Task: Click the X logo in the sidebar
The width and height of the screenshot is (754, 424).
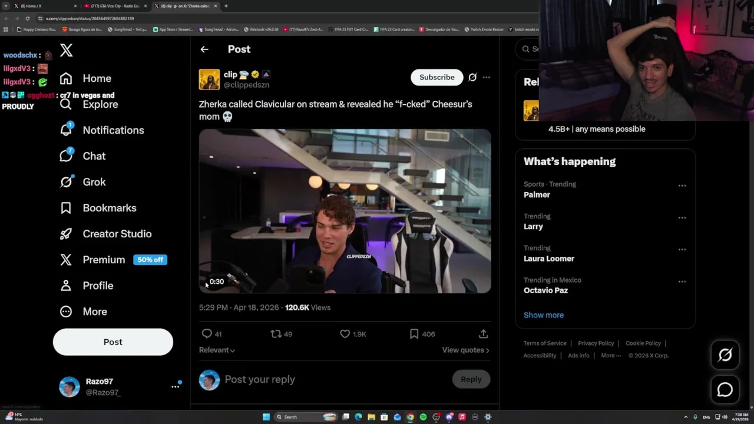Action: pos(67,51)
